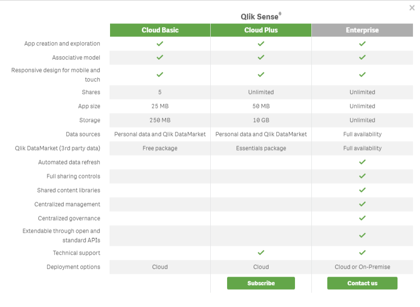Click Enterprise checkmark for Automated data refresh
Viewport: 420px width, 307px height.
(362, 162)
